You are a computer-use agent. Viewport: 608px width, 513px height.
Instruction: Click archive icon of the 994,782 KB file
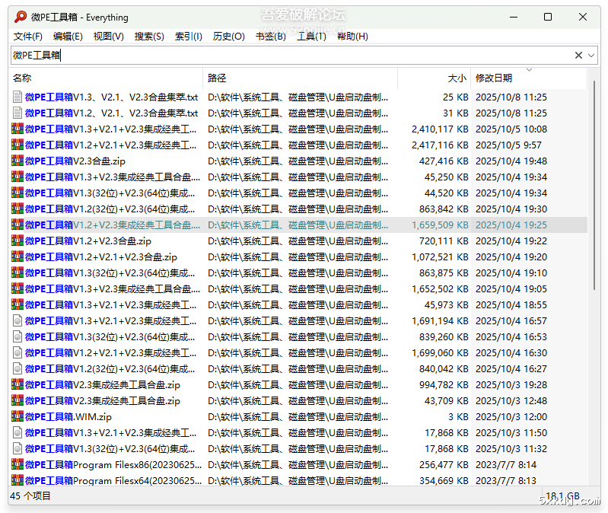(18, 384)
